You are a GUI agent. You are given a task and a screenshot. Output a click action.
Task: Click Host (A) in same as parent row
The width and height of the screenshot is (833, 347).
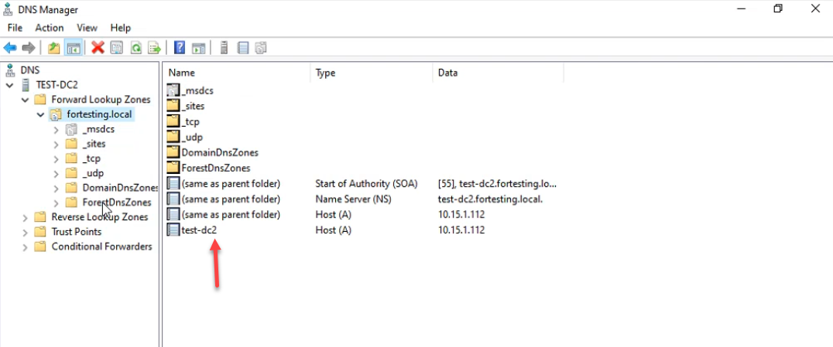coord(333,215)
